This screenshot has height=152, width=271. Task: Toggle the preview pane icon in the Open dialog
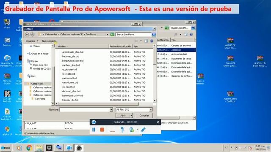(x=146, y=41)
